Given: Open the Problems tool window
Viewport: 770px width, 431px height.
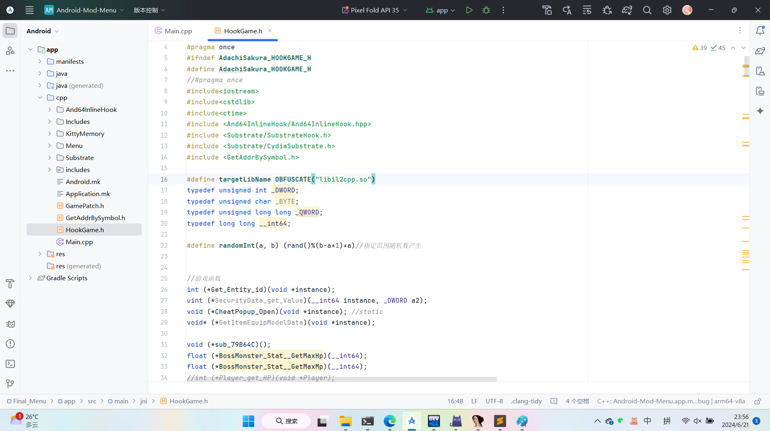Looking at the screenshot, I should coord(10,344).
